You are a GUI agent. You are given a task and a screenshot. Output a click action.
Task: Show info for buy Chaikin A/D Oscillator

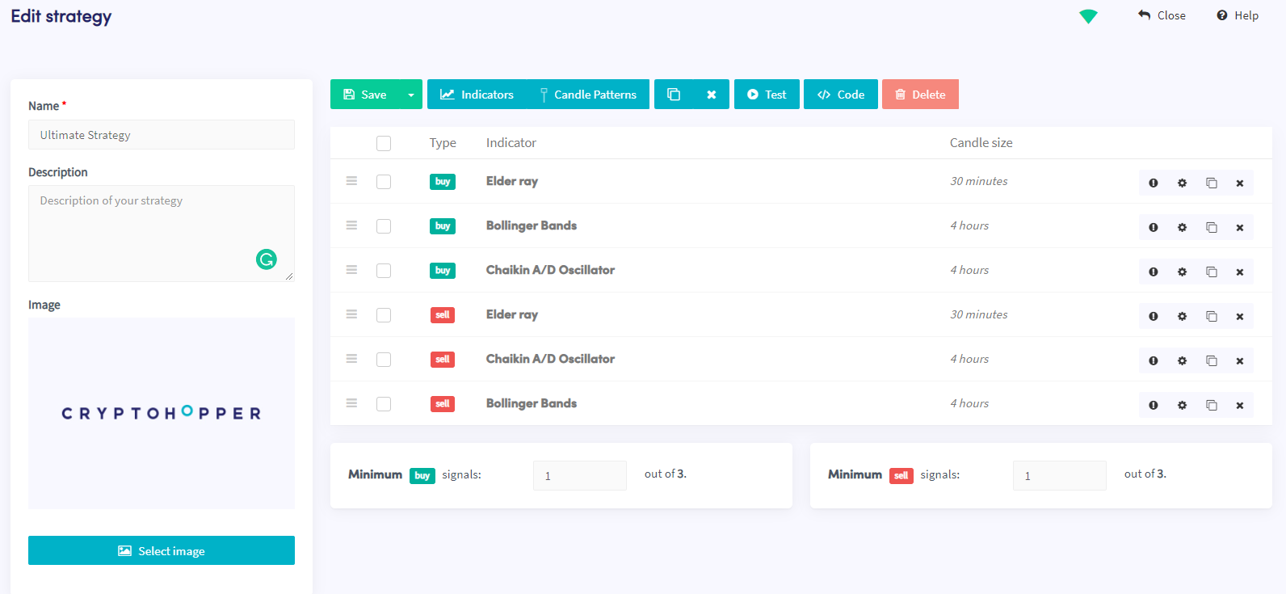coord(1154,272)
